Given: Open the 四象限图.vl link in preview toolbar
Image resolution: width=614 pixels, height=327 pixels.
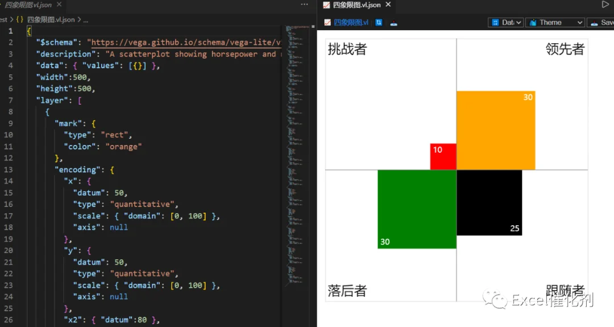Looking at the screenshot, I should click(x=351, y=22).
